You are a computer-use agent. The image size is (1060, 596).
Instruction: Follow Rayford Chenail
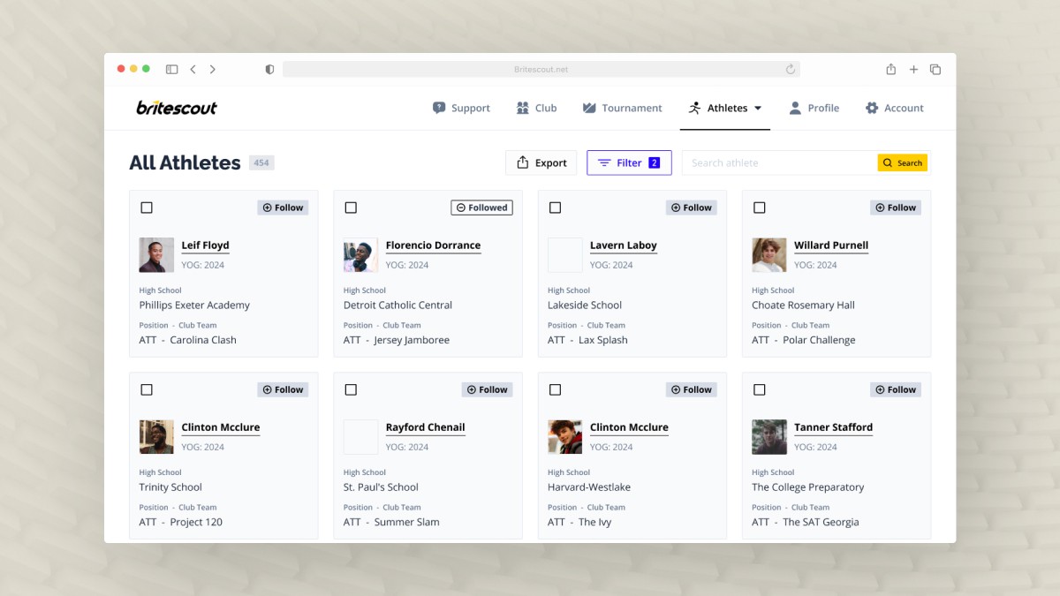tap(487, 389)
